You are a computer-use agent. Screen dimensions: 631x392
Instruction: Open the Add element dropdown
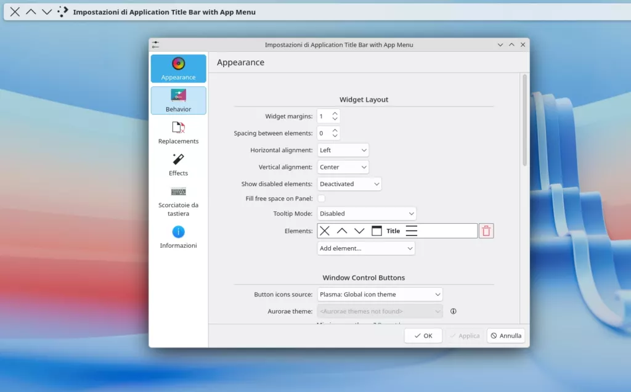coord(366,248)
